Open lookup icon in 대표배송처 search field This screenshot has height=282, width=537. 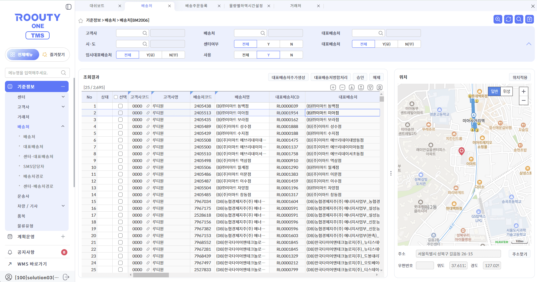click(x=381, y=33)
